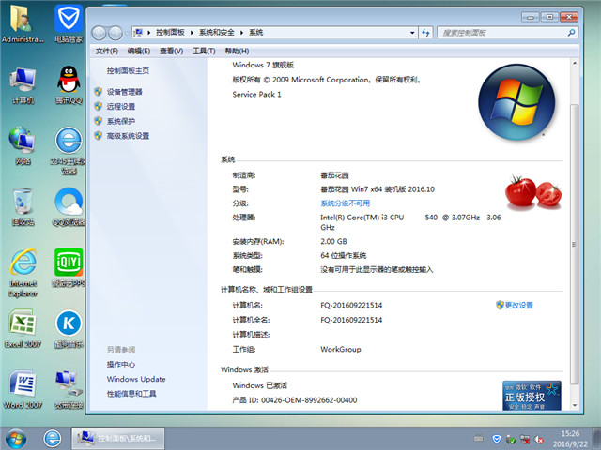This screenshot has height=450, width=601.
Task: Click the refresh button beside address bar
Action: pos(425,33)
